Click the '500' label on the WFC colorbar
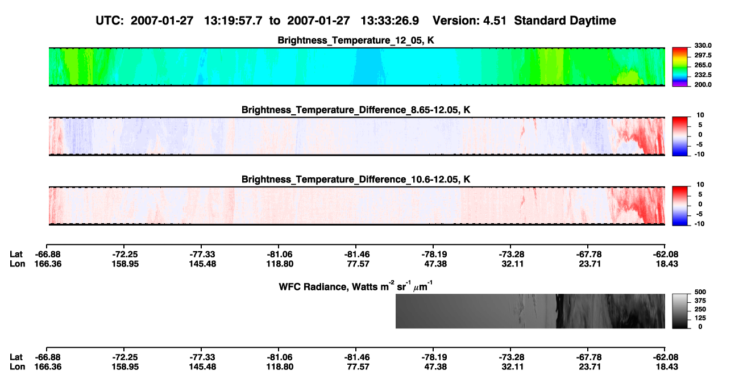Viewport: 739px width, 379px height. coord(700,292)
